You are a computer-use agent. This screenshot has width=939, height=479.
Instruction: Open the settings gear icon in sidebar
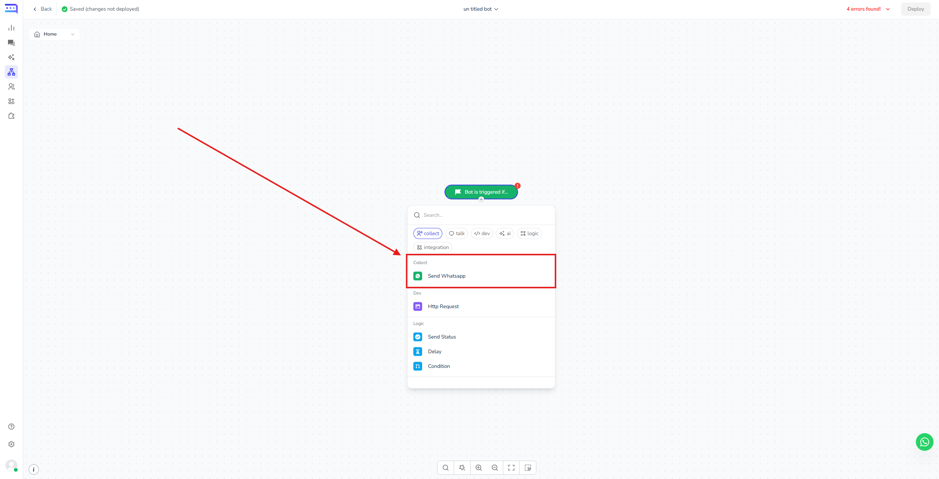click(x=11, y=444)
